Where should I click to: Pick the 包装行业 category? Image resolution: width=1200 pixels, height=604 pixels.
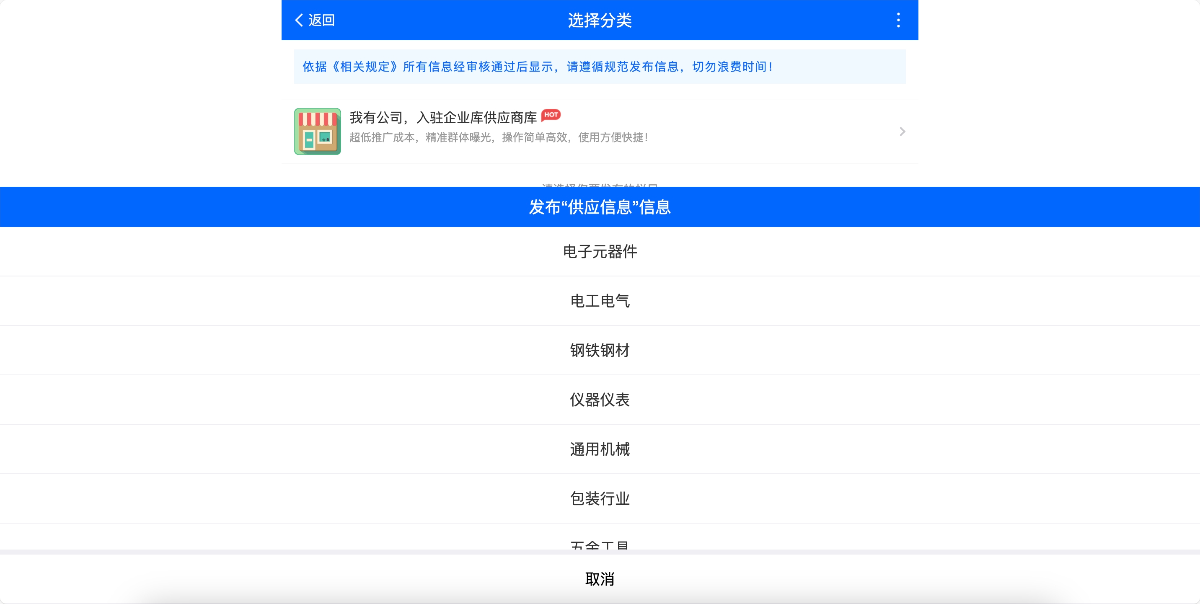600,498
